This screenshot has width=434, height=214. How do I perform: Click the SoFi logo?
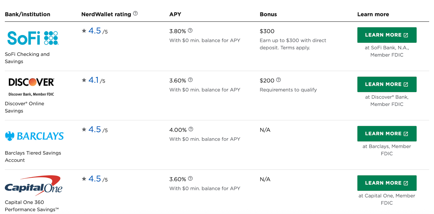tap(33, 38)
